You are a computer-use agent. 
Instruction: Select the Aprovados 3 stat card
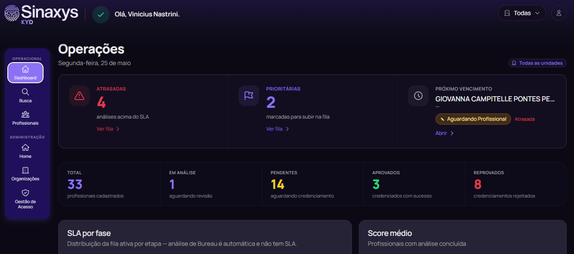pos(414,184)
